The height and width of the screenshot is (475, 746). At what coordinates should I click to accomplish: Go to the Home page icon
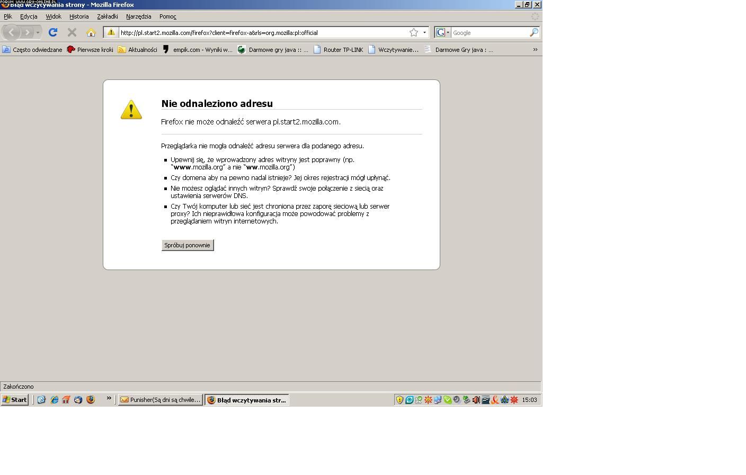point(91,33)
